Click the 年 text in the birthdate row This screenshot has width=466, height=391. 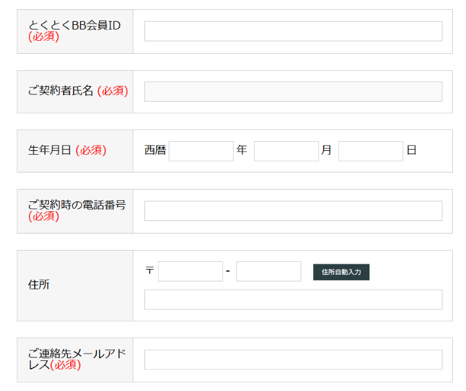(x=242, y=150)
